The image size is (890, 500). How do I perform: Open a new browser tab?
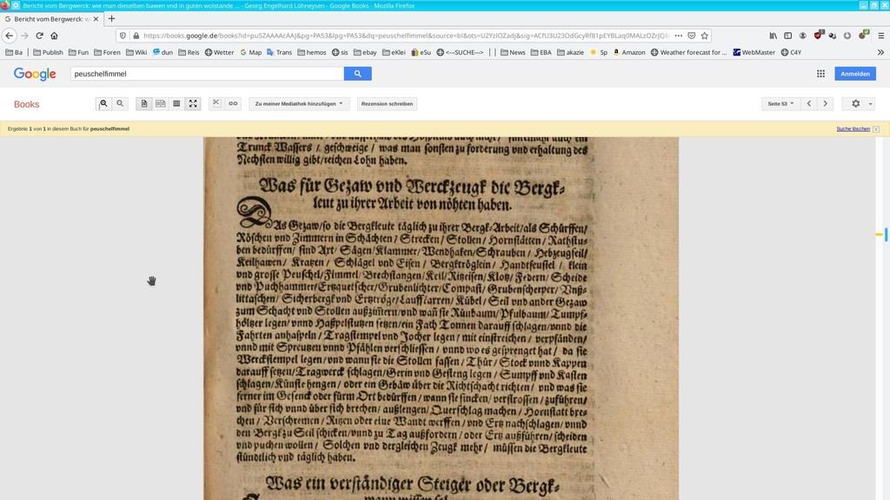(x=111, y=19)
